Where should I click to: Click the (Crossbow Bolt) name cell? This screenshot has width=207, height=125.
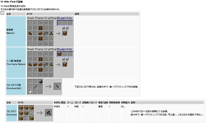coord(16,87)
